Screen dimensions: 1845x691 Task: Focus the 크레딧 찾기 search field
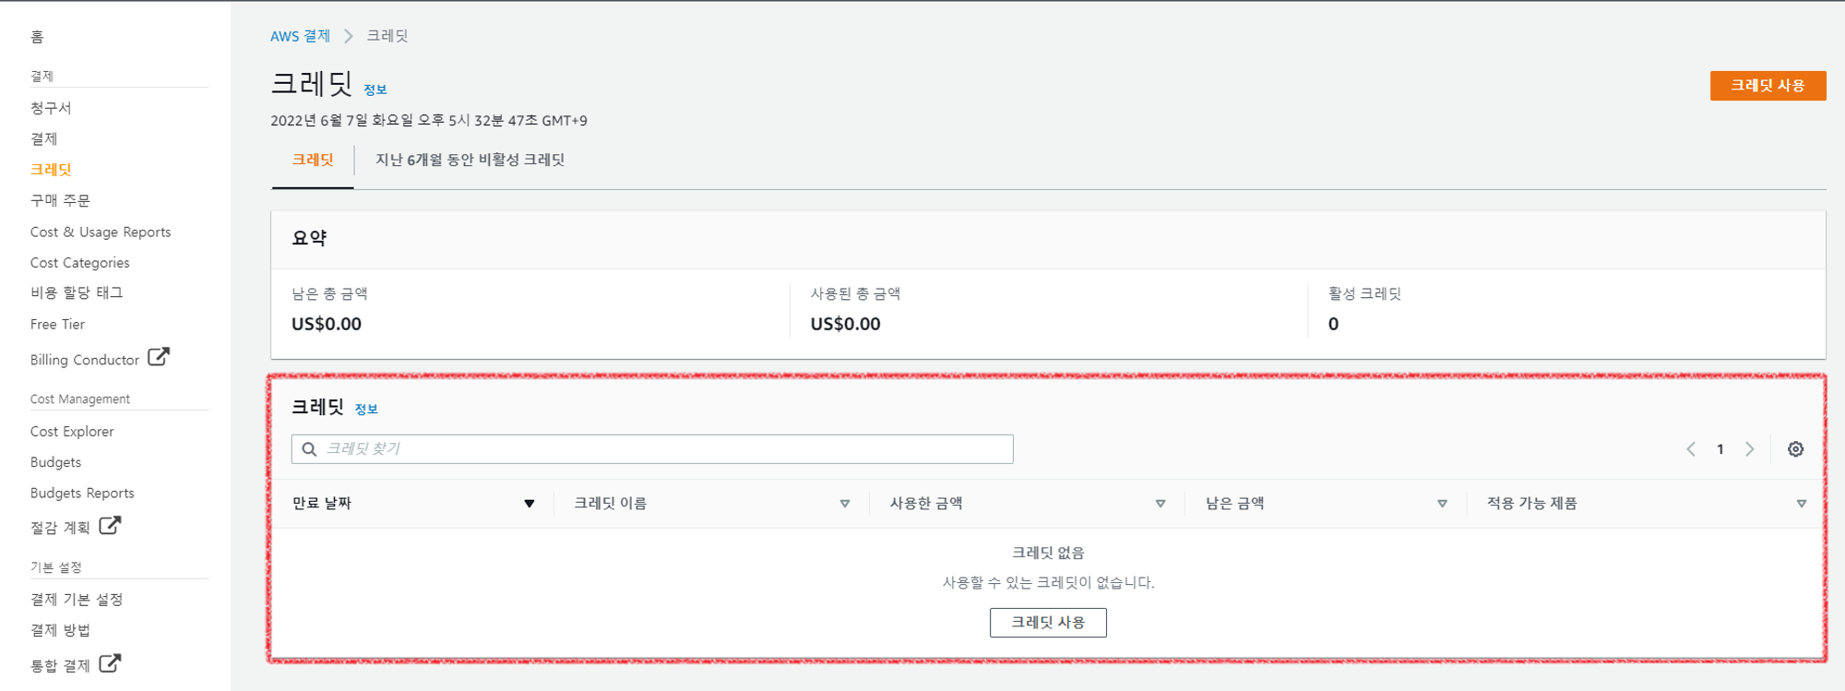(x=664, y=449)
